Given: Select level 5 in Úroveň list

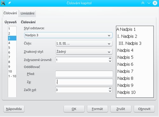Looking at the screenshot, I should pos(12,48).
